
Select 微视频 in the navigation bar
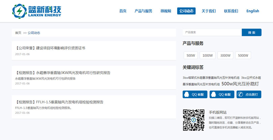(x=165, y=11)
